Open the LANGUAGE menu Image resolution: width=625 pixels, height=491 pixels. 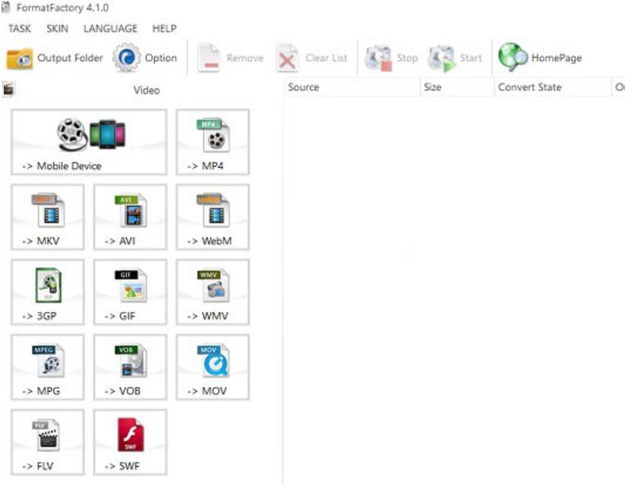110,29
